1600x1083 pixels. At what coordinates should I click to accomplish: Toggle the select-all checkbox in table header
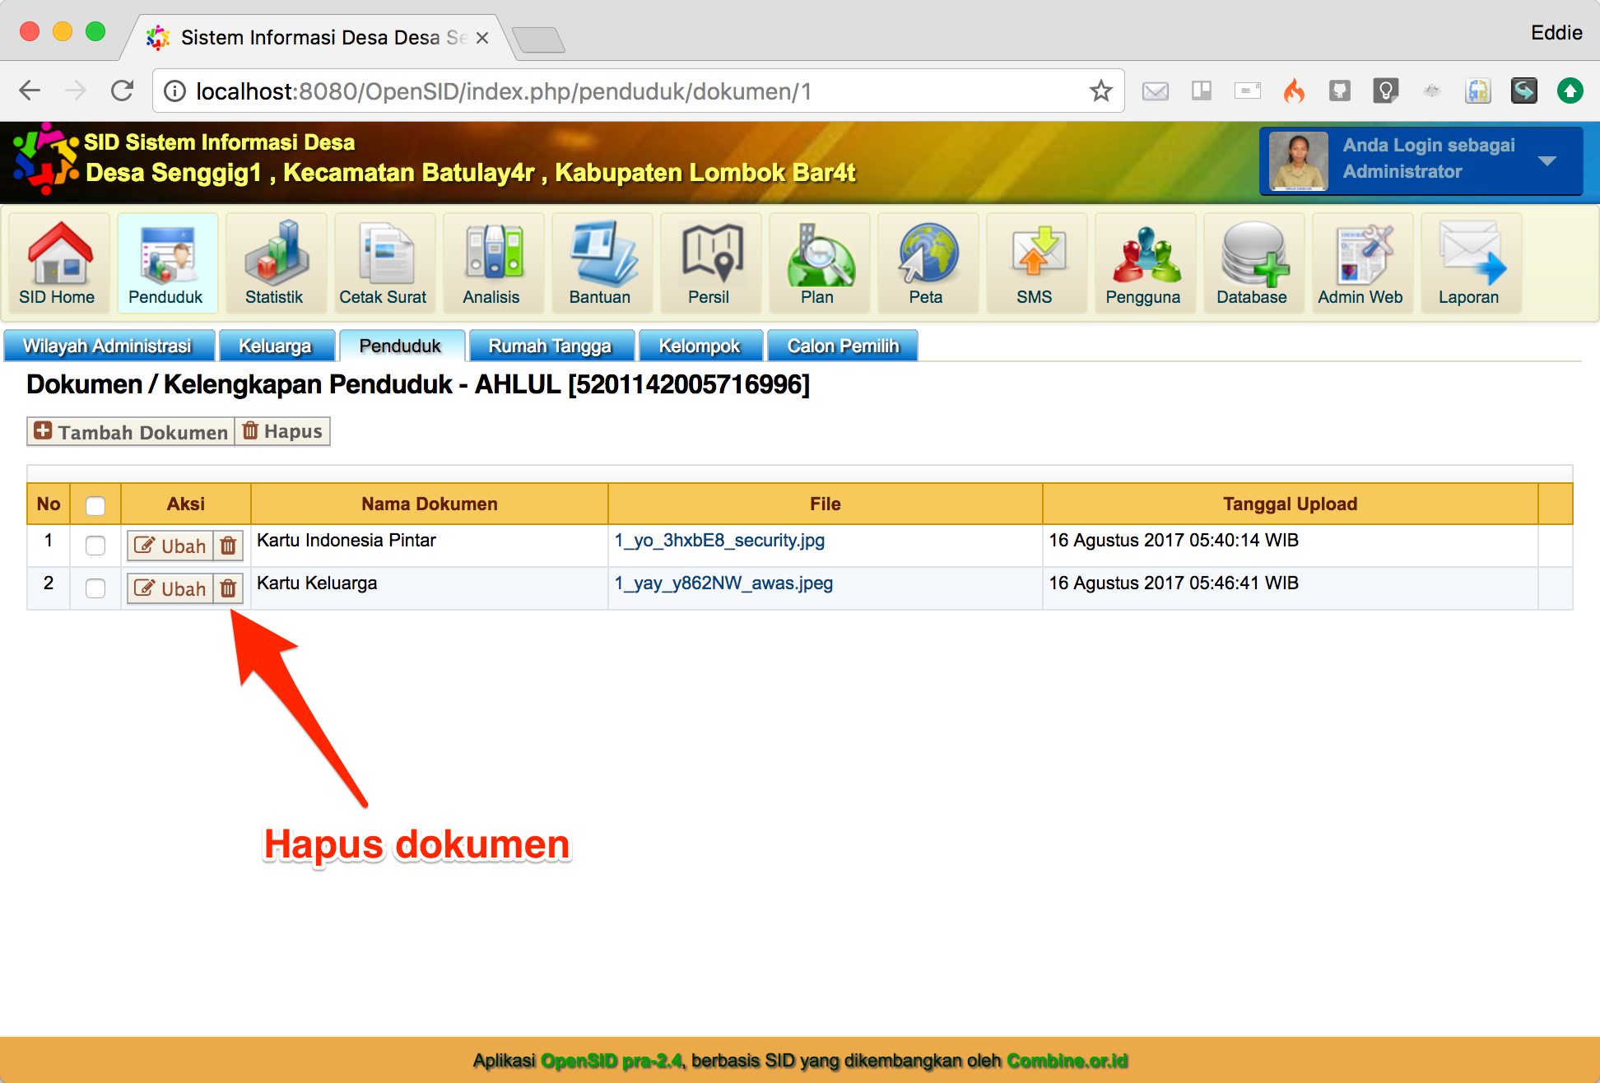95,505
